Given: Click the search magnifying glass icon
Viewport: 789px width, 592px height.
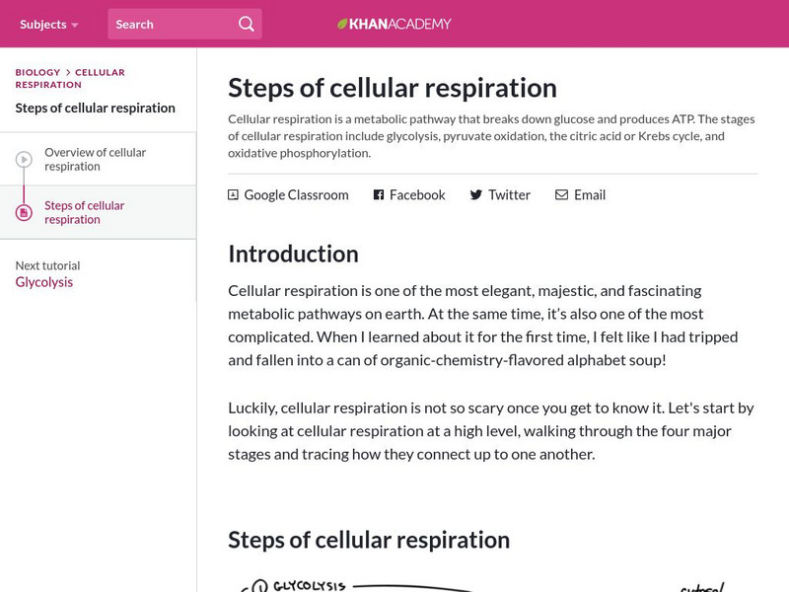Looking at the screenshot, I should 247,24.
